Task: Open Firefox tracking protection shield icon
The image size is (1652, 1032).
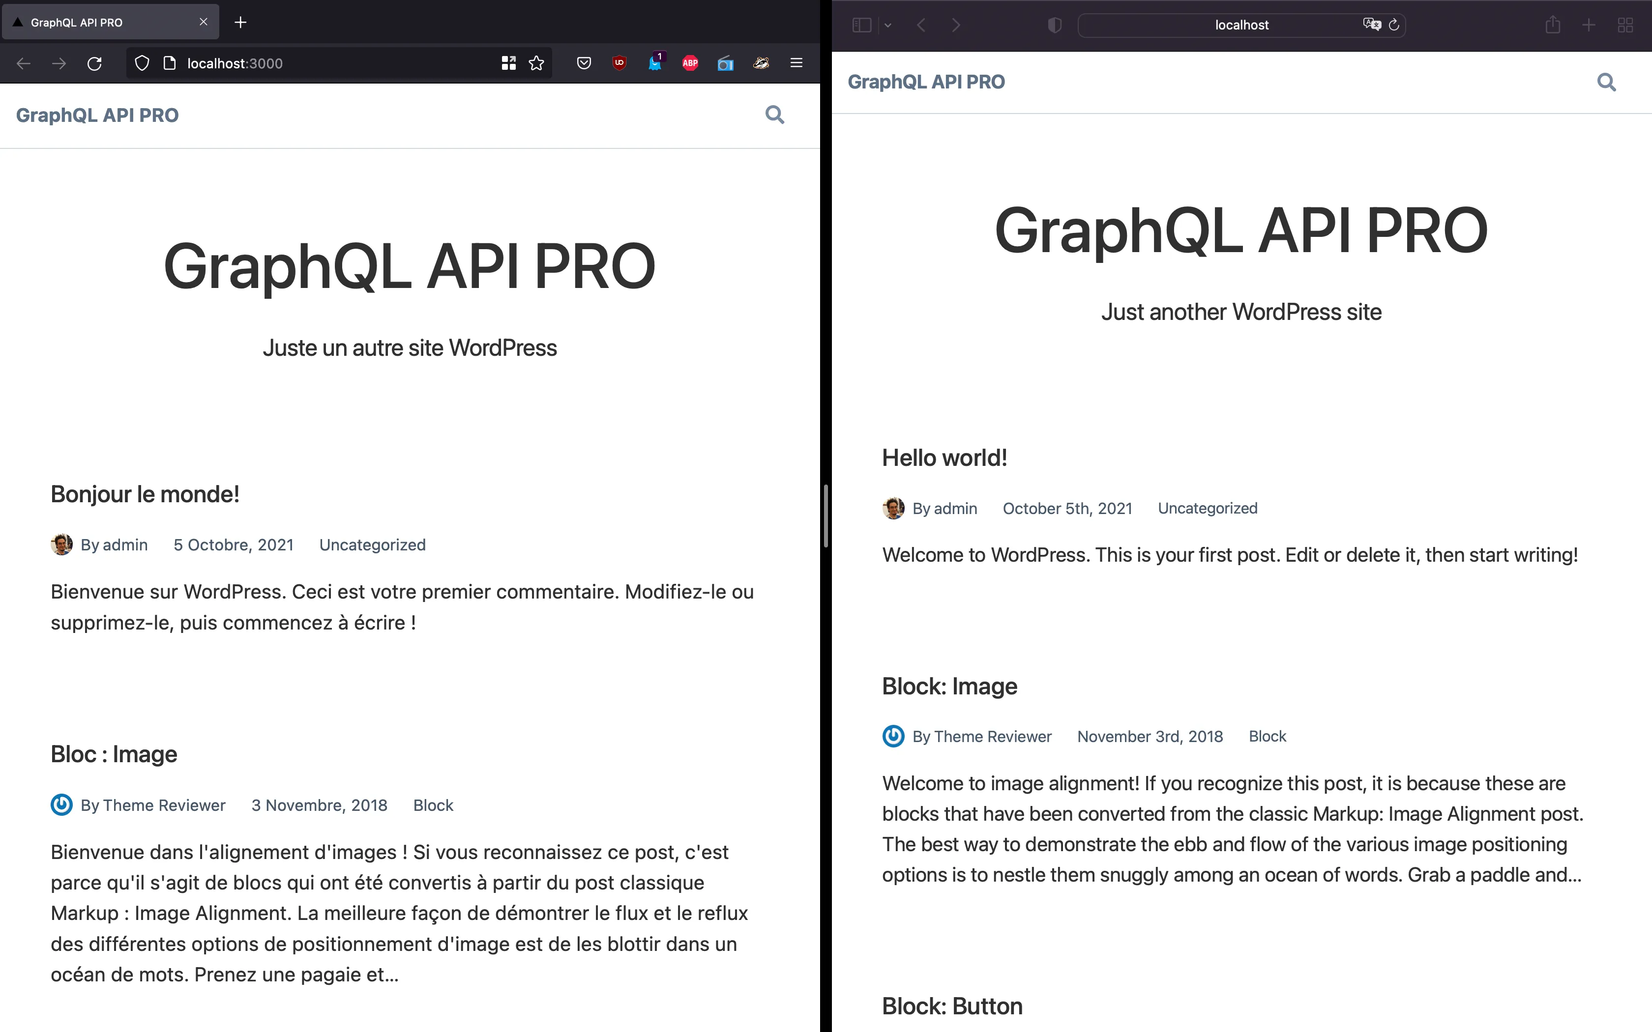Action: 142,63
